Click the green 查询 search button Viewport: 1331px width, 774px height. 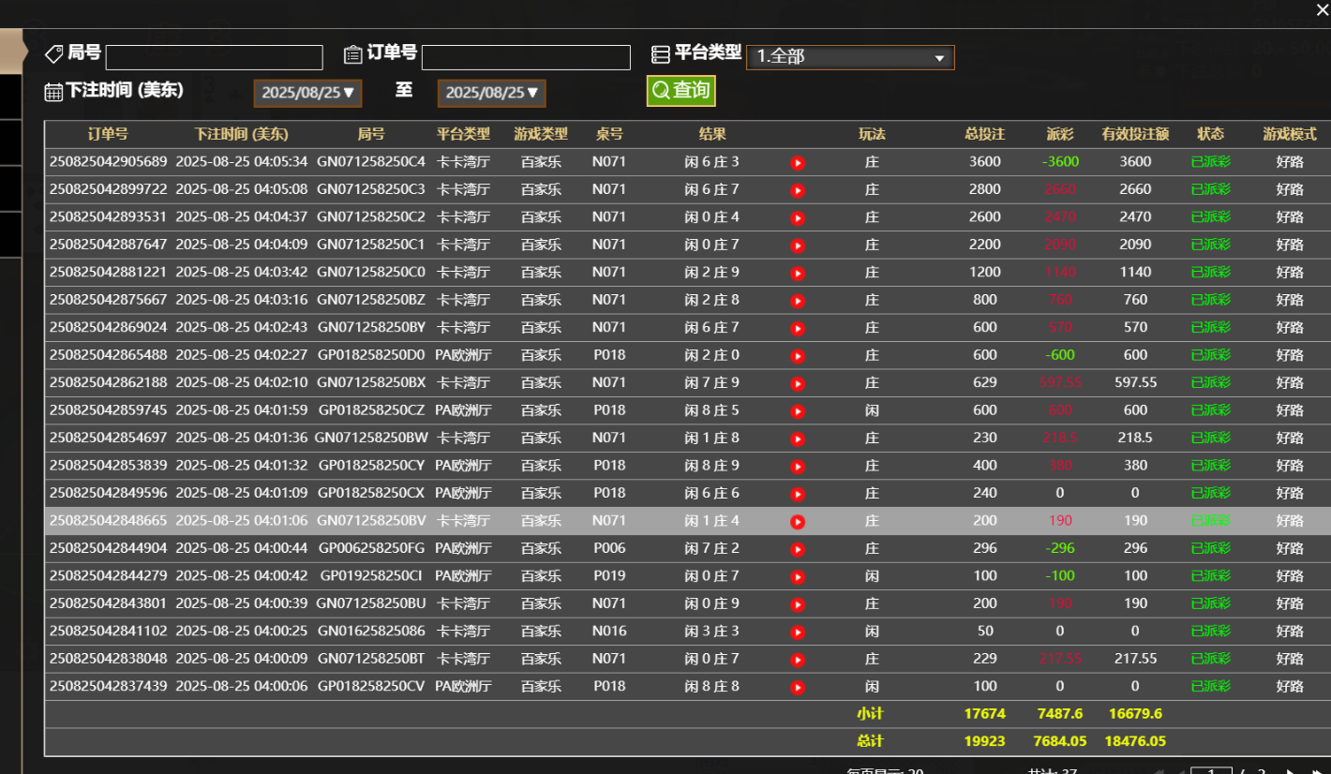(680, 90)
